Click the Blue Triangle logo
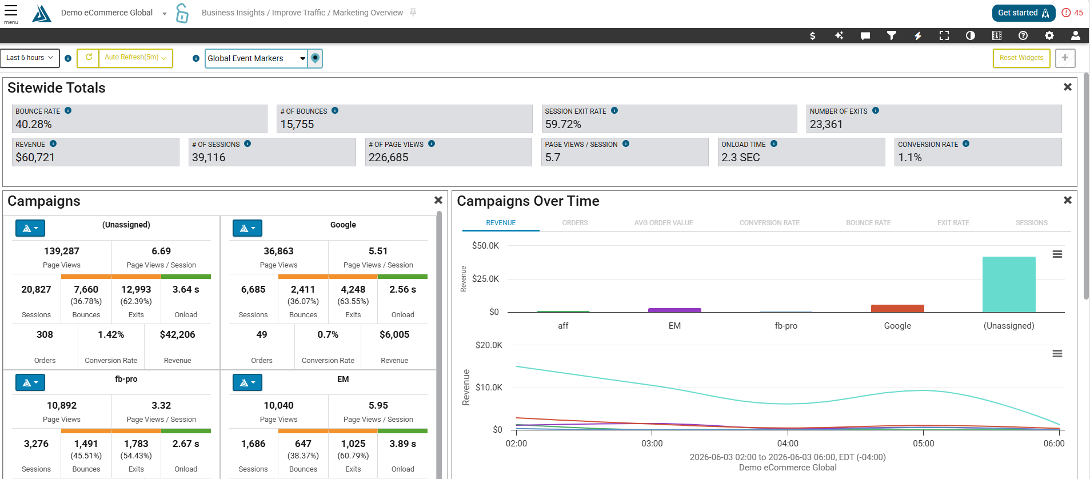The height and width of the screenshot is (479, 1090). [41, 13]
